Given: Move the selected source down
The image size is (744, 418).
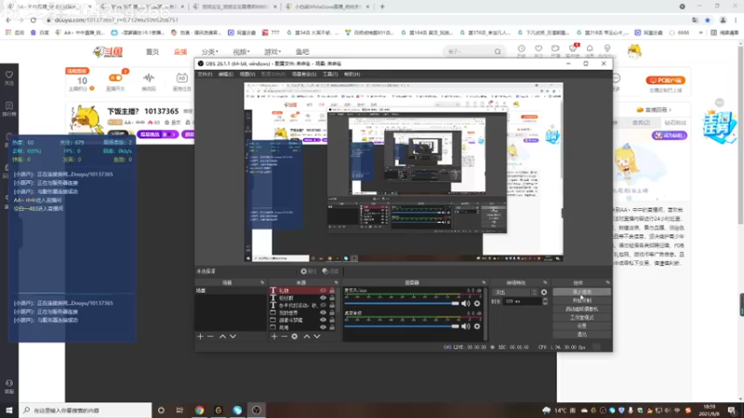Looking at the screenshot, I should (317, 336).
